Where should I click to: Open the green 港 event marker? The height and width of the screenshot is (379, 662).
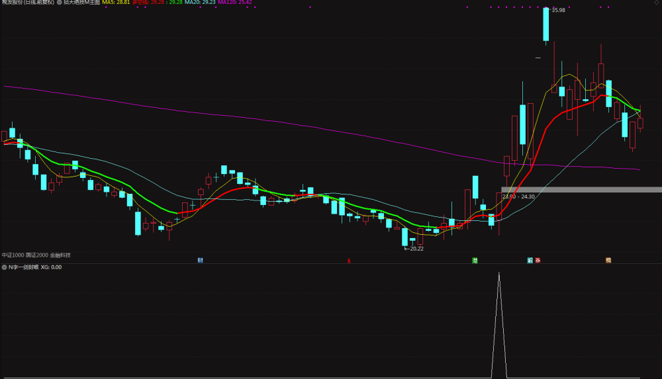475,261
